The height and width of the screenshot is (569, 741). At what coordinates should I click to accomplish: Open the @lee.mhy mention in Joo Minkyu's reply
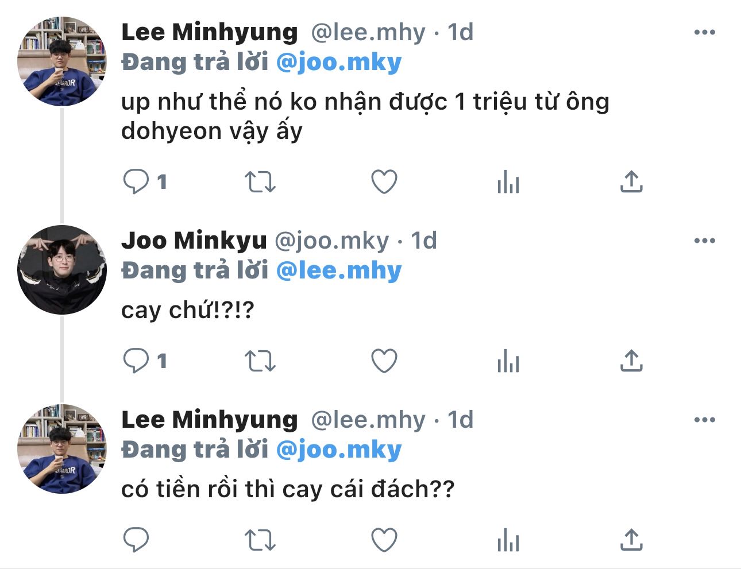[338, 270]
